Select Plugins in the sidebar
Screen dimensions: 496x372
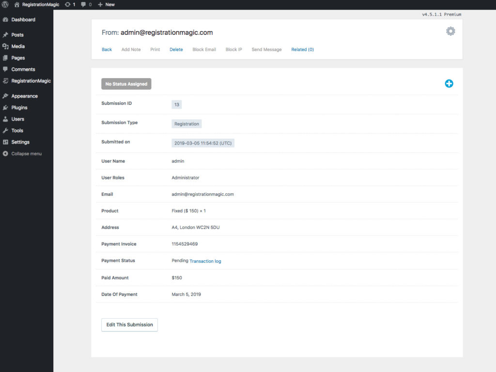pos(19,108)
